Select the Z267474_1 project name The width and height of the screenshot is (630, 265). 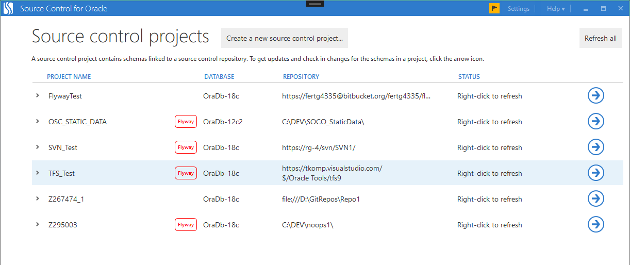coord(66,199)
